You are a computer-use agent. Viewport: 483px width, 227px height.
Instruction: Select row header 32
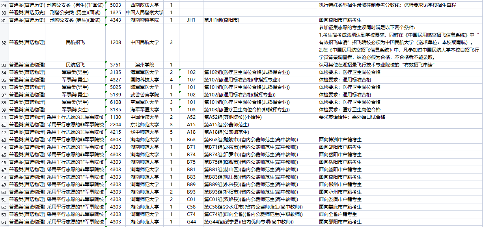tap(4, 42)
